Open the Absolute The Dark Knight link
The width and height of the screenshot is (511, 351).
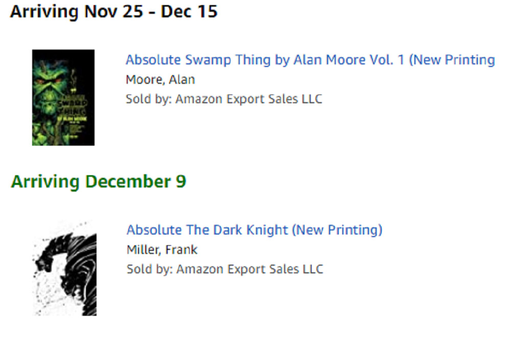tap(254, 230)
